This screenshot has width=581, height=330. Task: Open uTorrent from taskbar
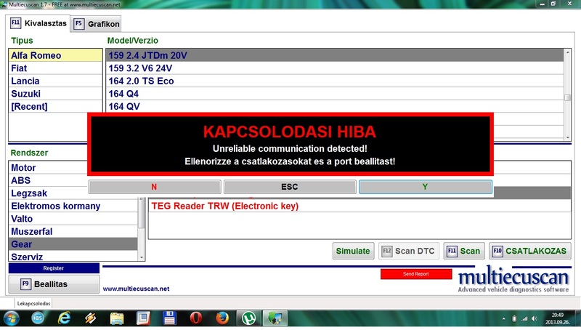[x=248, y=318]
